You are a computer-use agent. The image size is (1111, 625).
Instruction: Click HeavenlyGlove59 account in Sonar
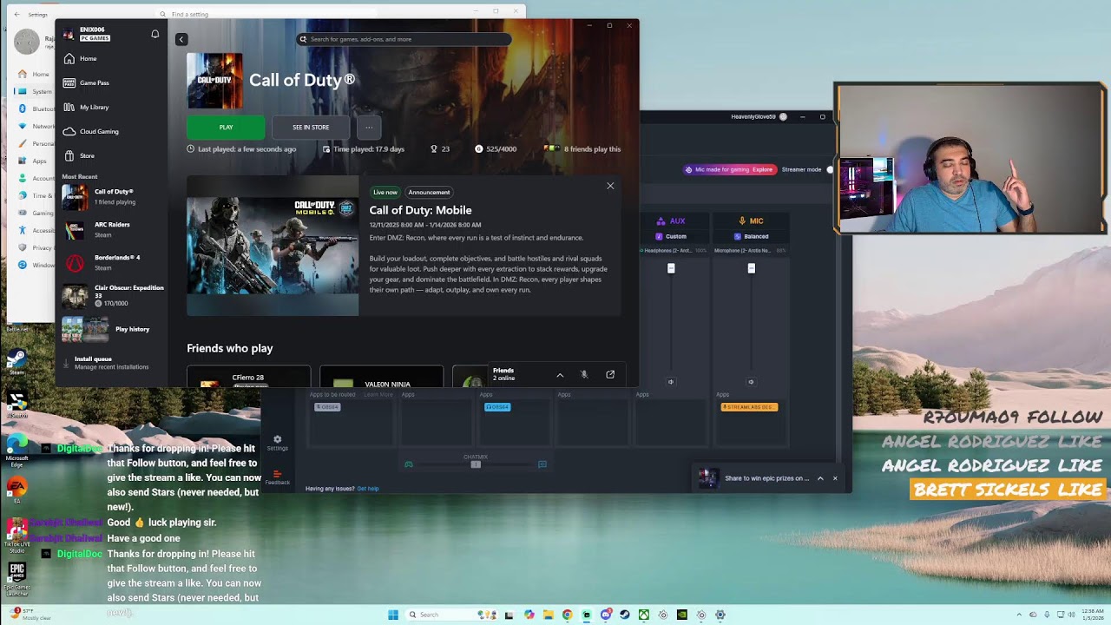click(759, 116)
